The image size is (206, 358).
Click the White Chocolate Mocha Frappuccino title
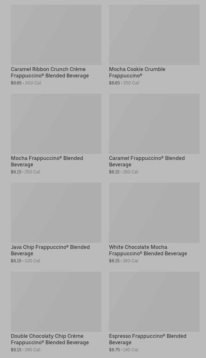[148, 250]
